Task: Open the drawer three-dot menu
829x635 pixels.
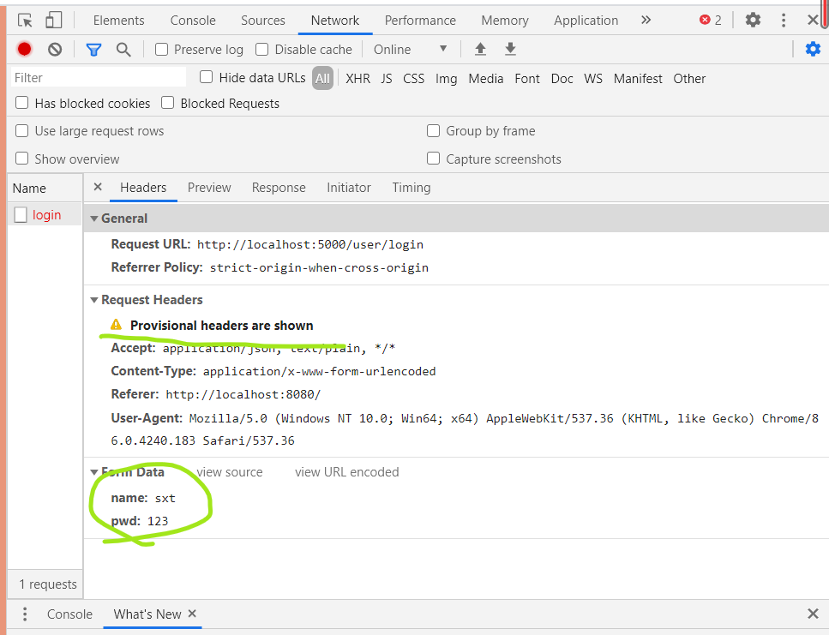Action: 25,614
